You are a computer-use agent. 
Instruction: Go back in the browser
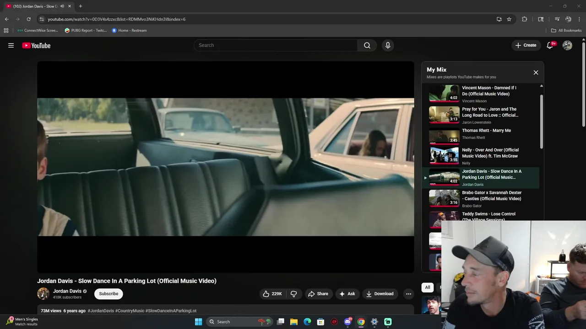[6, 19]
